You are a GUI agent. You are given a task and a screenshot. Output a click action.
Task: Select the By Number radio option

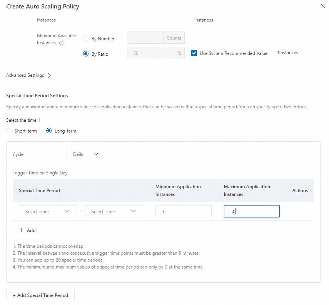click(86, 39)
